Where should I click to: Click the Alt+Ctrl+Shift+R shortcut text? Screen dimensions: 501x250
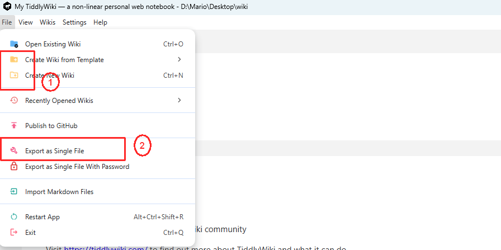[x=158, y=217]
